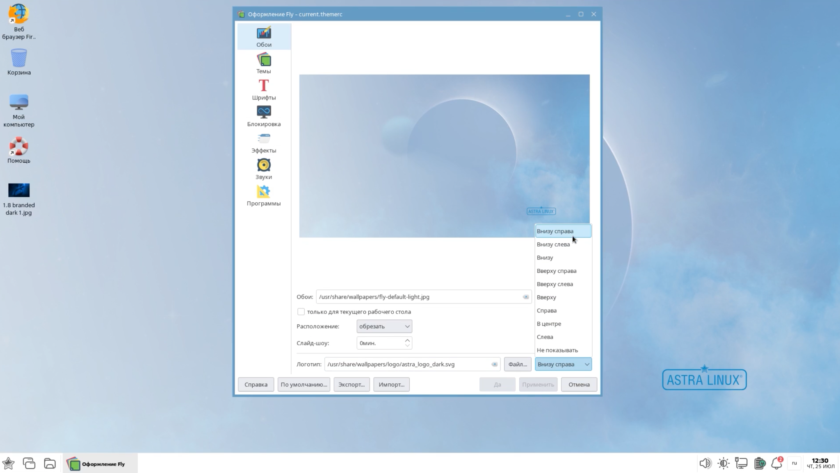Select the Программы sidebar icon

(264, 192)
